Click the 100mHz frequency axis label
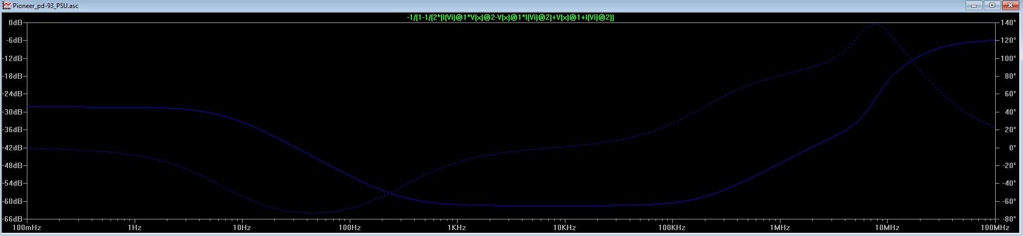 [x=26, y=228]
